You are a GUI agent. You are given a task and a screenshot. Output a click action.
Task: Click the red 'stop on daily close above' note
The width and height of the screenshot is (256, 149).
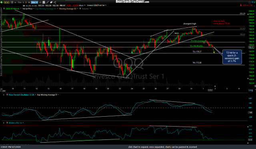coord(222,22)
